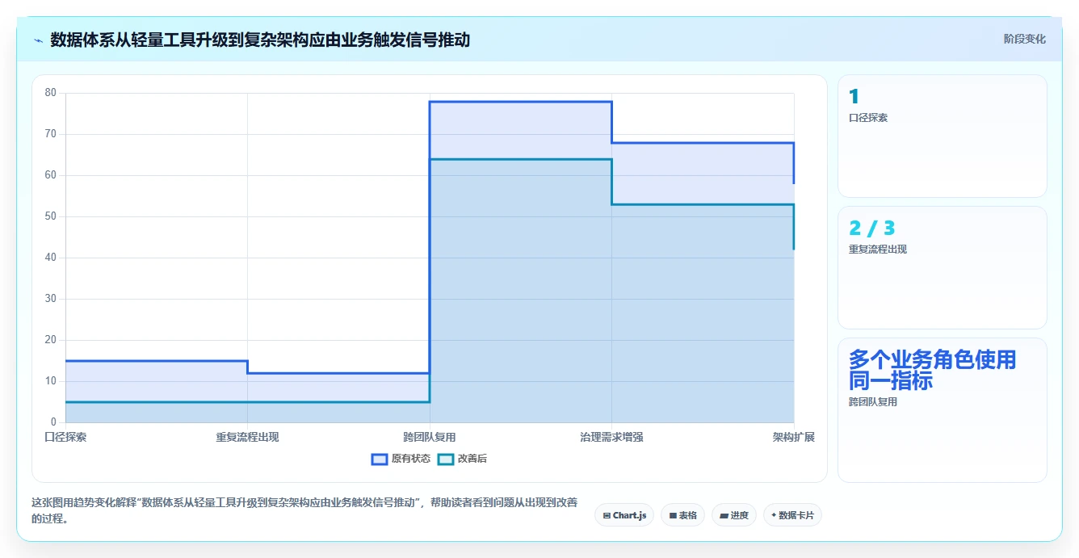
Task: Click the x-axis label 跨团队复用
Action: (430, 437)
